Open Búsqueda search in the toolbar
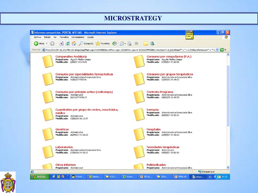The height and width of the screenshot is (193, 258). [86, 43]
